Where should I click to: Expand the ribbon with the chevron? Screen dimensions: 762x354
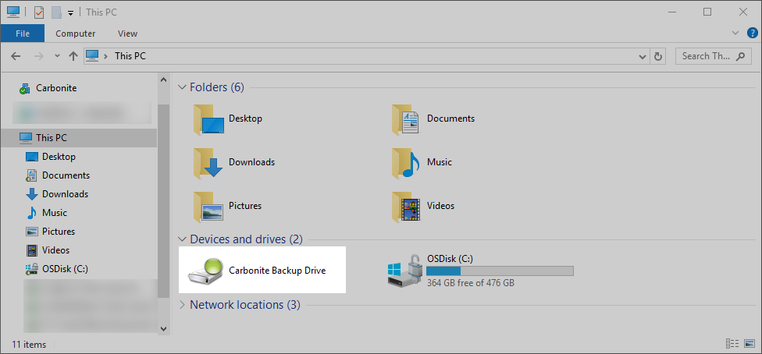tap(735, 33)
